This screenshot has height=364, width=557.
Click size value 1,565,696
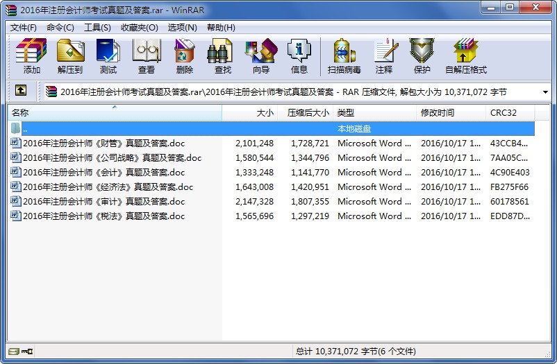(x=254, y=216)
